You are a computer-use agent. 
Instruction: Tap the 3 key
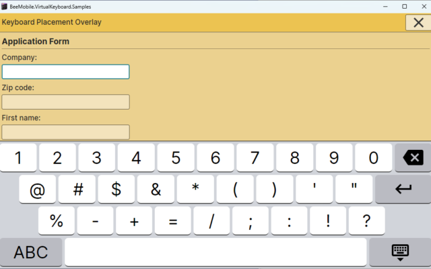[97, 157]
